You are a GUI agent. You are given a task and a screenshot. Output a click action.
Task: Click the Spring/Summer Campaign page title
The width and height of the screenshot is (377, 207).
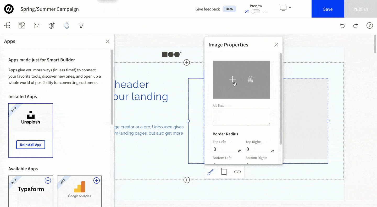pyautogui.click(x=49, y=9)
